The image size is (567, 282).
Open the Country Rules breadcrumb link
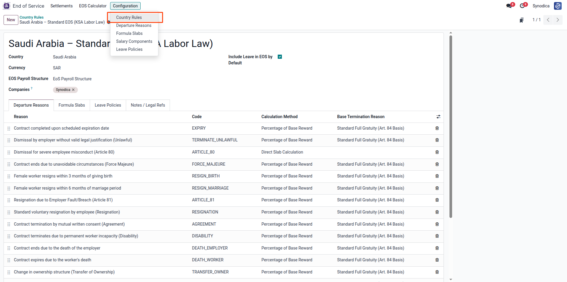pyautogui.click(x=31, y=17)
